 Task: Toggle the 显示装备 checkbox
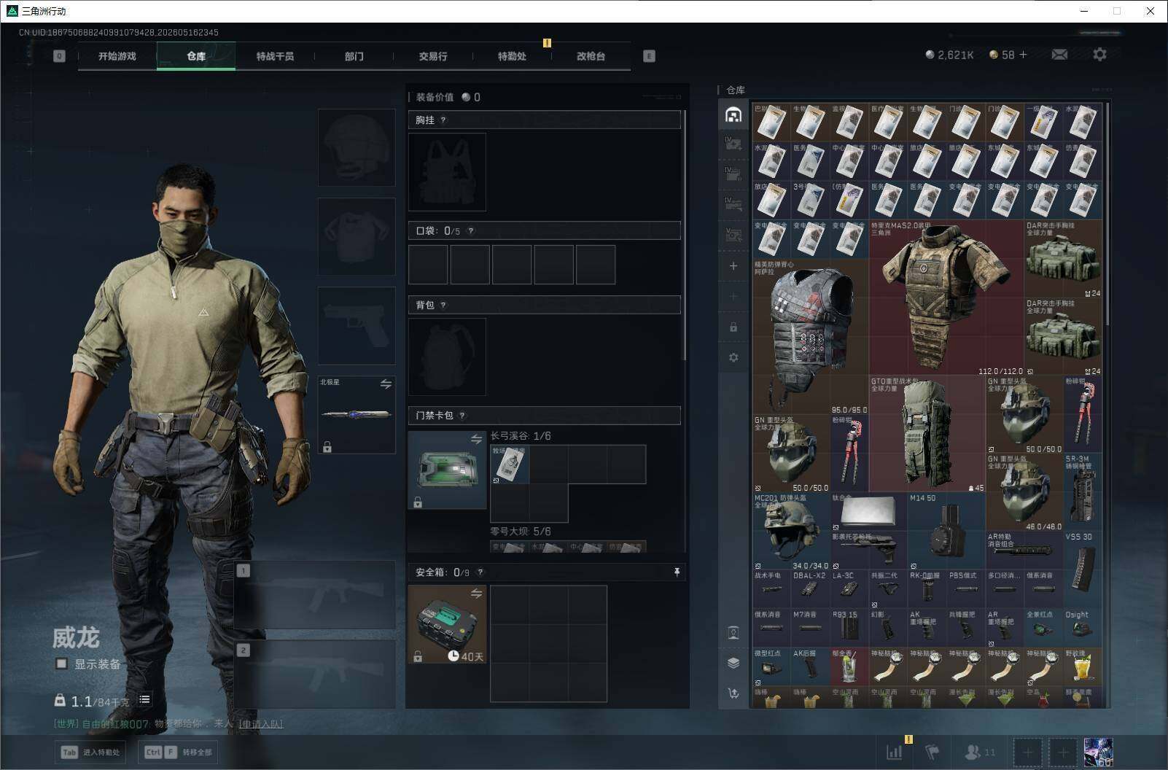tap(62, 664)
